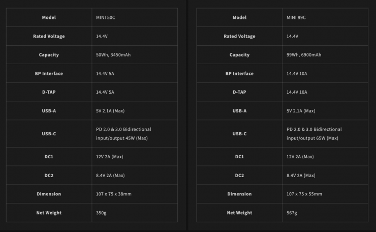Select the 99Wh, 6900mAh capacity value
The image size is (376, 232).
pyautogui.click(x=304, y=55)
